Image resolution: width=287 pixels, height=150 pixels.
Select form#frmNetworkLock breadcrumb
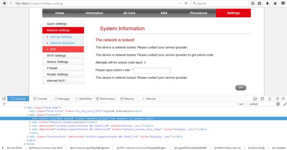click(227, 148)
